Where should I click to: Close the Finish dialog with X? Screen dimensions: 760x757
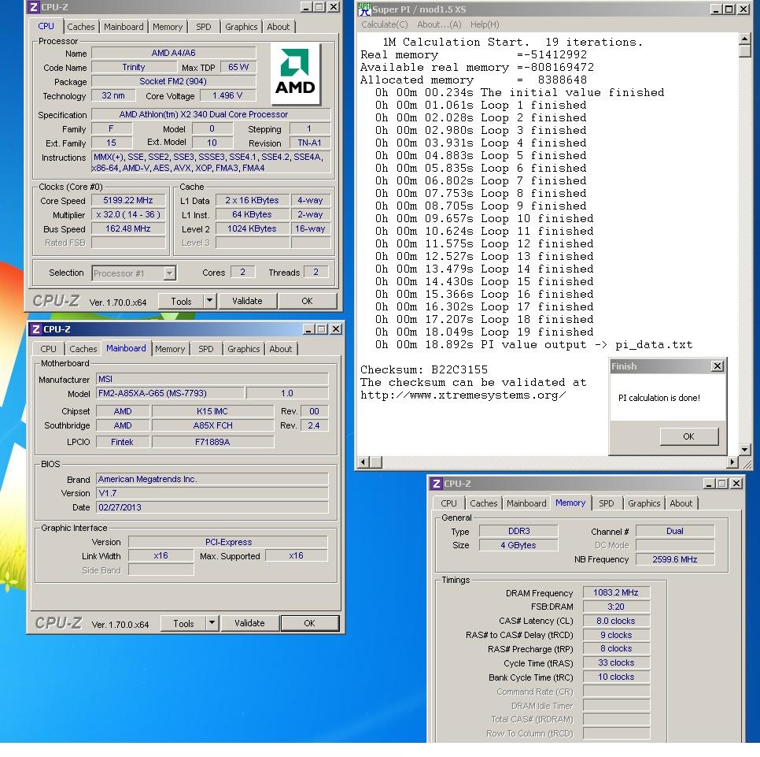click(718, 366)
